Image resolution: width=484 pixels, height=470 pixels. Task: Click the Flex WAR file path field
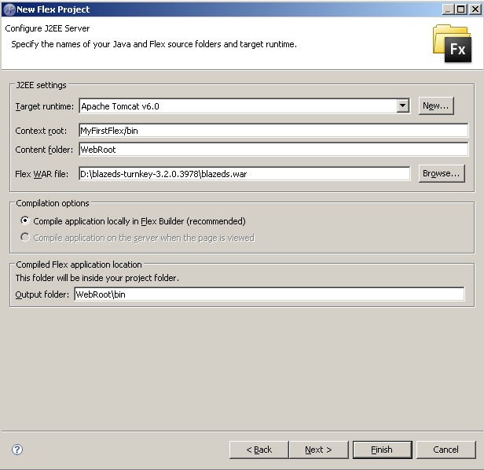click(244, 174)
